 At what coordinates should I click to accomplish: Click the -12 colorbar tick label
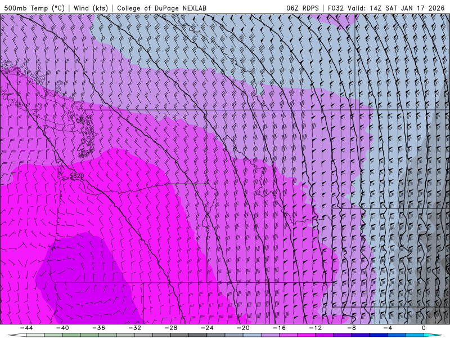[316, 328]
